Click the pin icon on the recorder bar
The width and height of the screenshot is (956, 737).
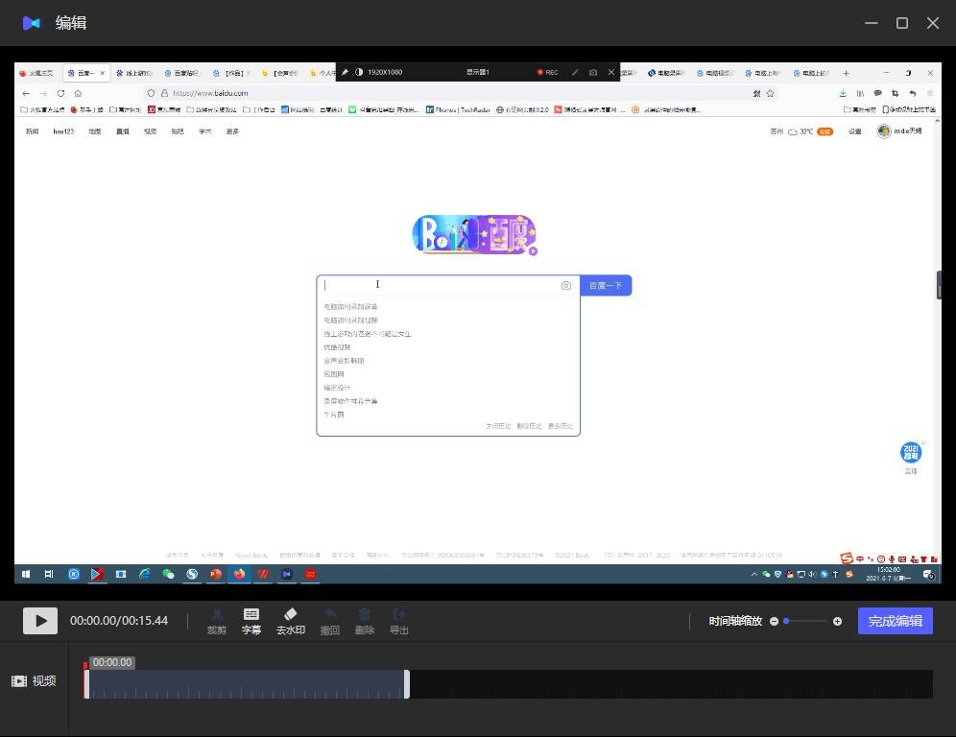(x=345, y=72)
